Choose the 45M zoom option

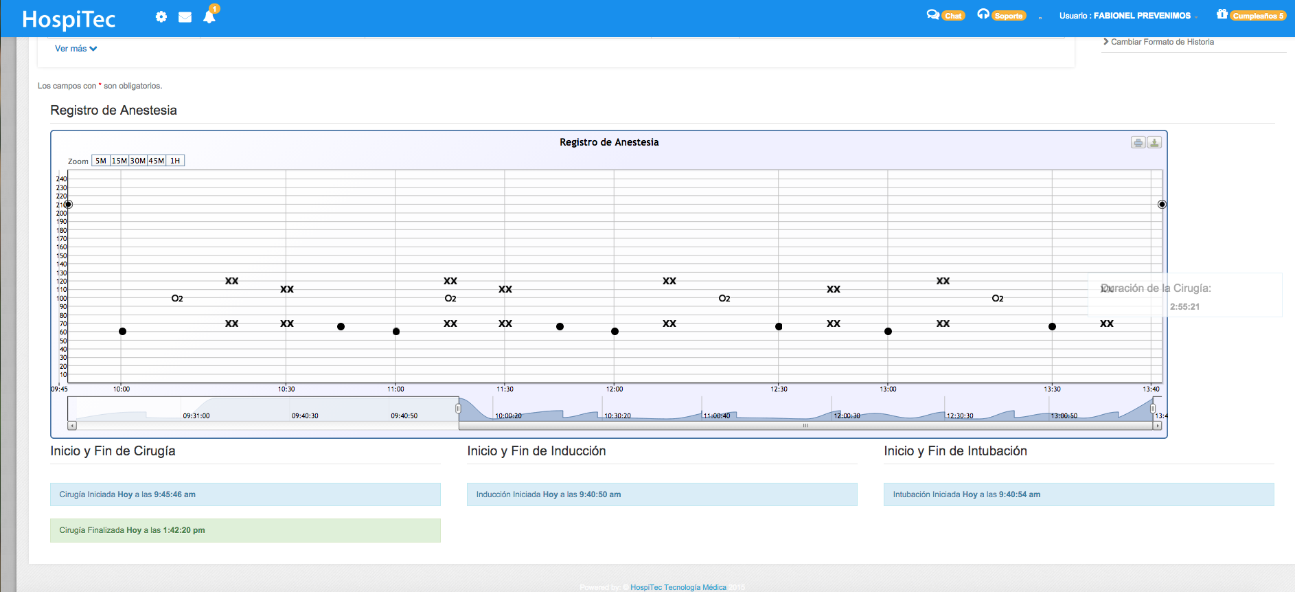coord(157,161)
